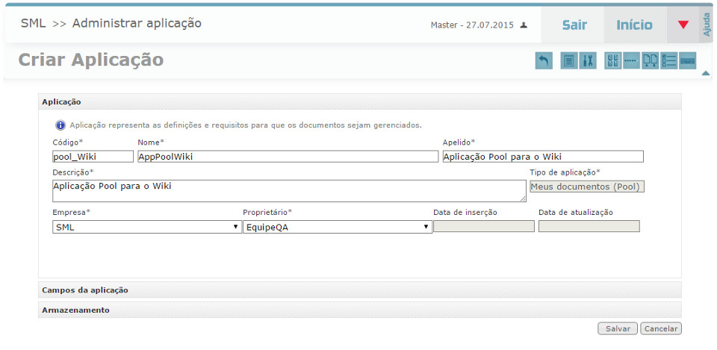Image resolution: width=717 pixels, height=350 pixels.
Task: Click the Cancelar button
Action: pos(661,328)
